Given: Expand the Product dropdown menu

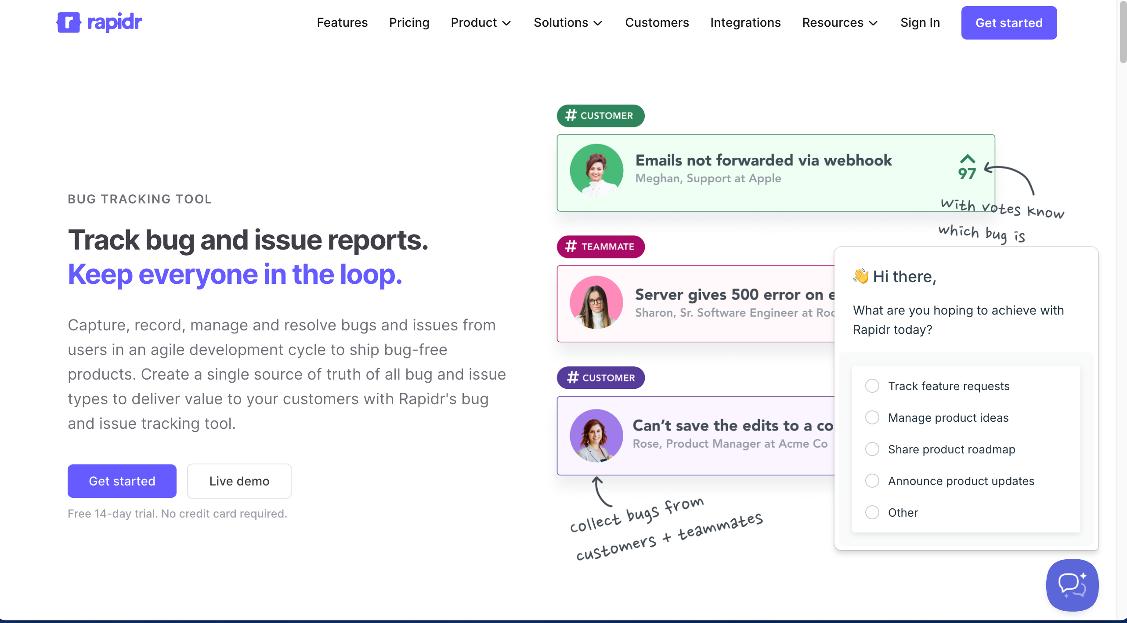Looking at the screenshot, I should click(481, 22).
